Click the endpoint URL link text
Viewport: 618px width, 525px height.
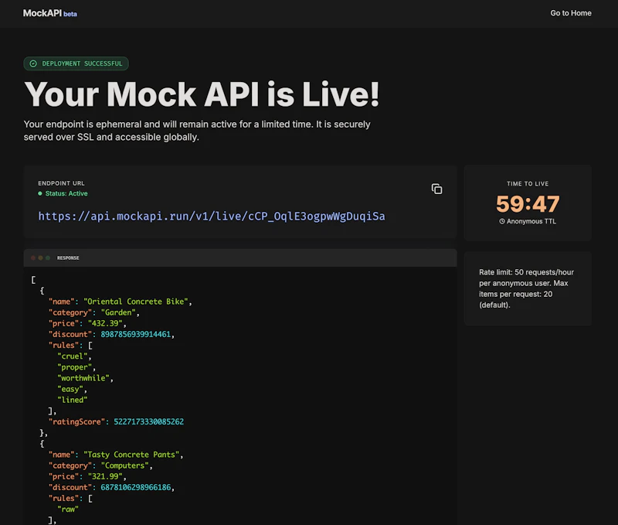pyautogui.click(x=212, y=216)
